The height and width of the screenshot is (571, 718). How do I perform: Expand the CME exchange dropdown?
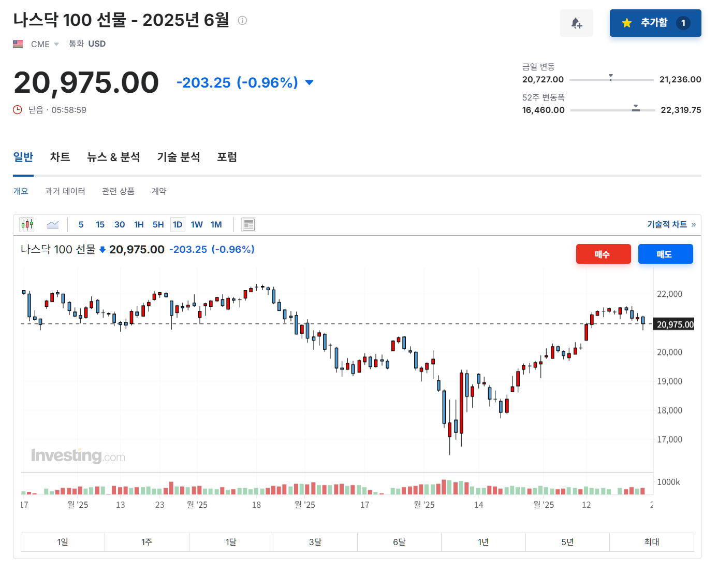click(56, 44)
